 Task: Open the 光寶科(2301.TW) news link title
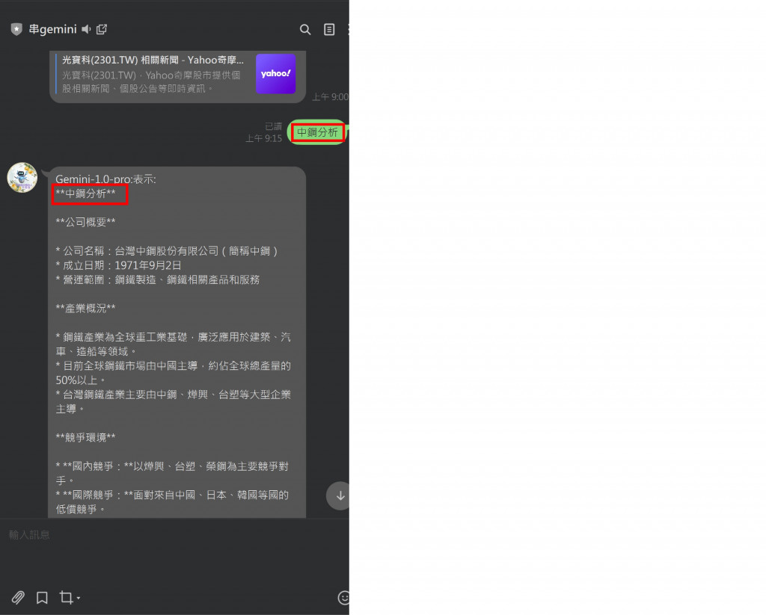pyautogui.click(x=153, y=60)
